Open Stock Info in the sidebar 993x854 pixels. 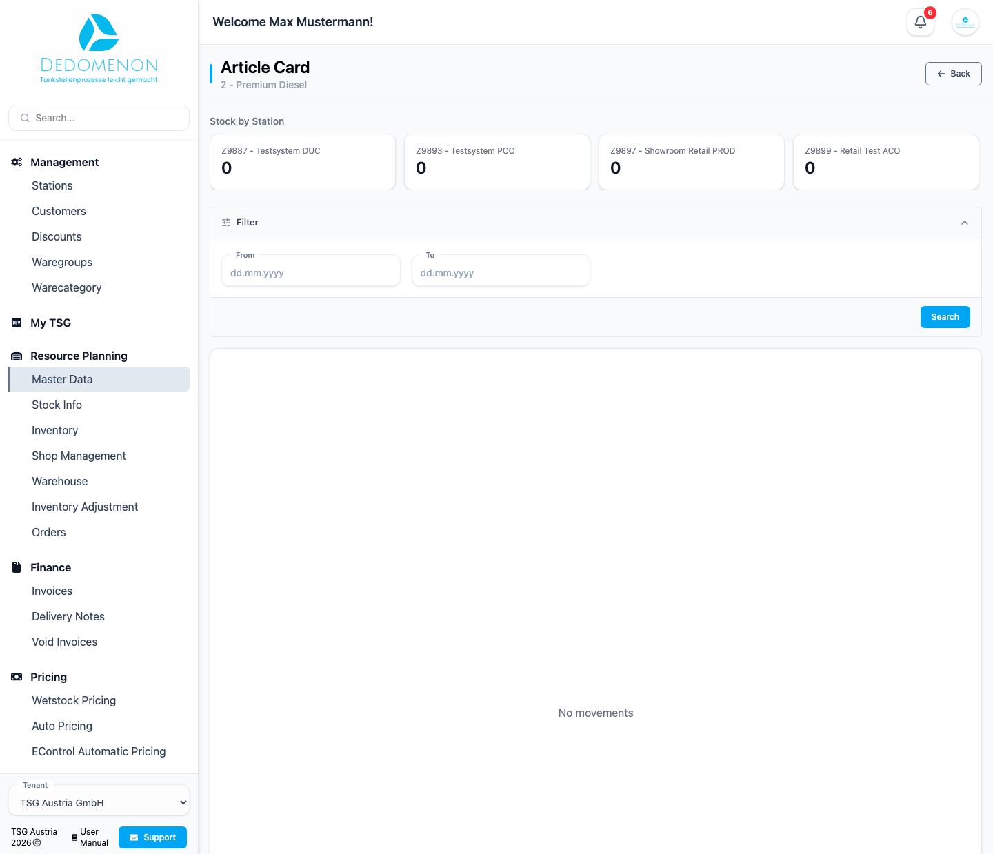click(99, 405)
